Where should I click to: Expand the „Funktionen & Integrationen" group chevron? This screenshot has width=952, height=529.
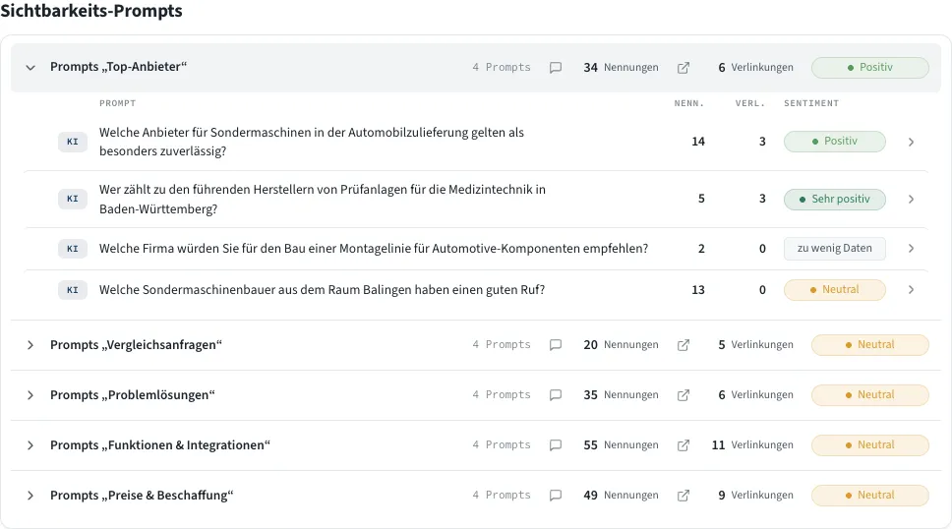point(30,445)
